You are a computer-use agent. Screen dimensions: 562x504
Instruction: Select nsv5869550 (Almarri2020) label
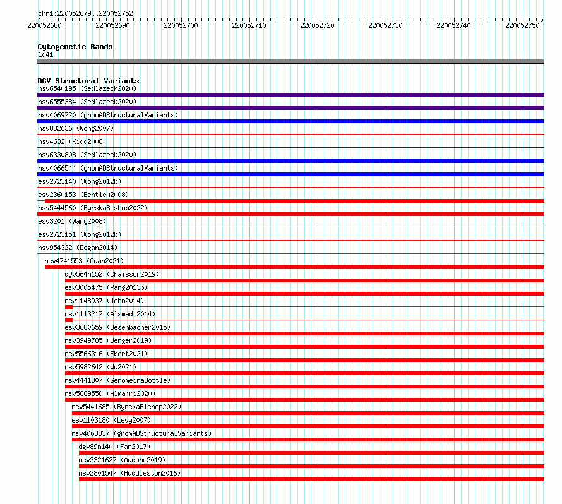point(110,393)
